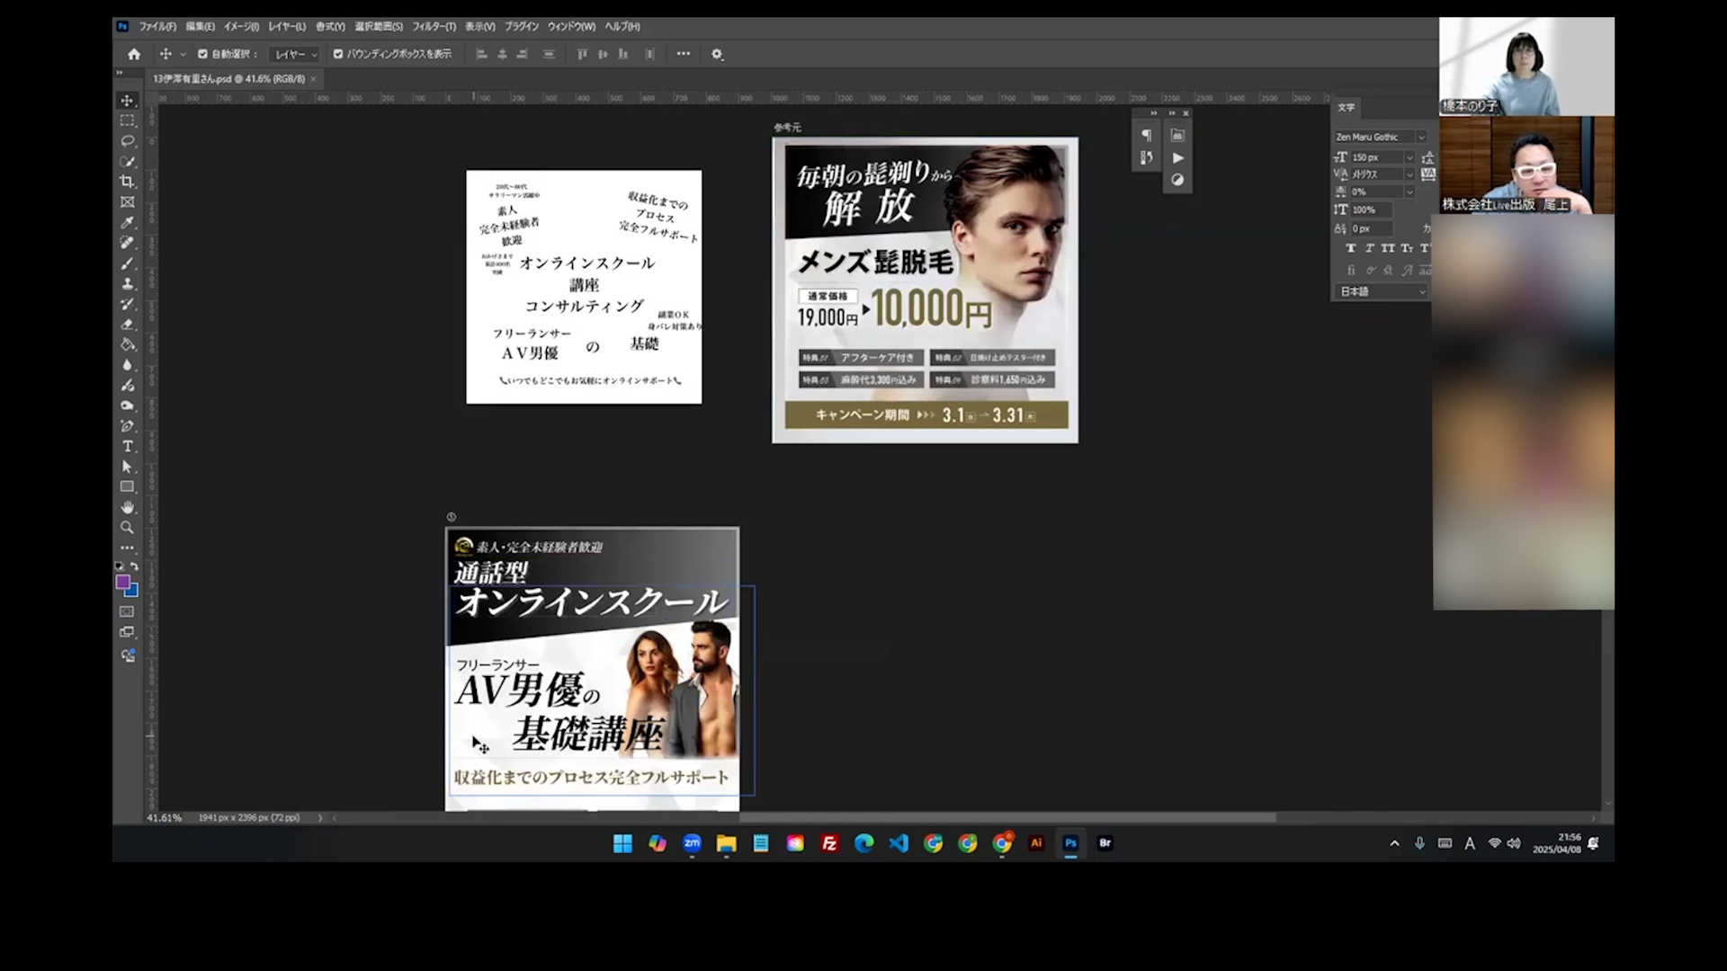Open the 日本語 language dropdown

(1382, 291)
